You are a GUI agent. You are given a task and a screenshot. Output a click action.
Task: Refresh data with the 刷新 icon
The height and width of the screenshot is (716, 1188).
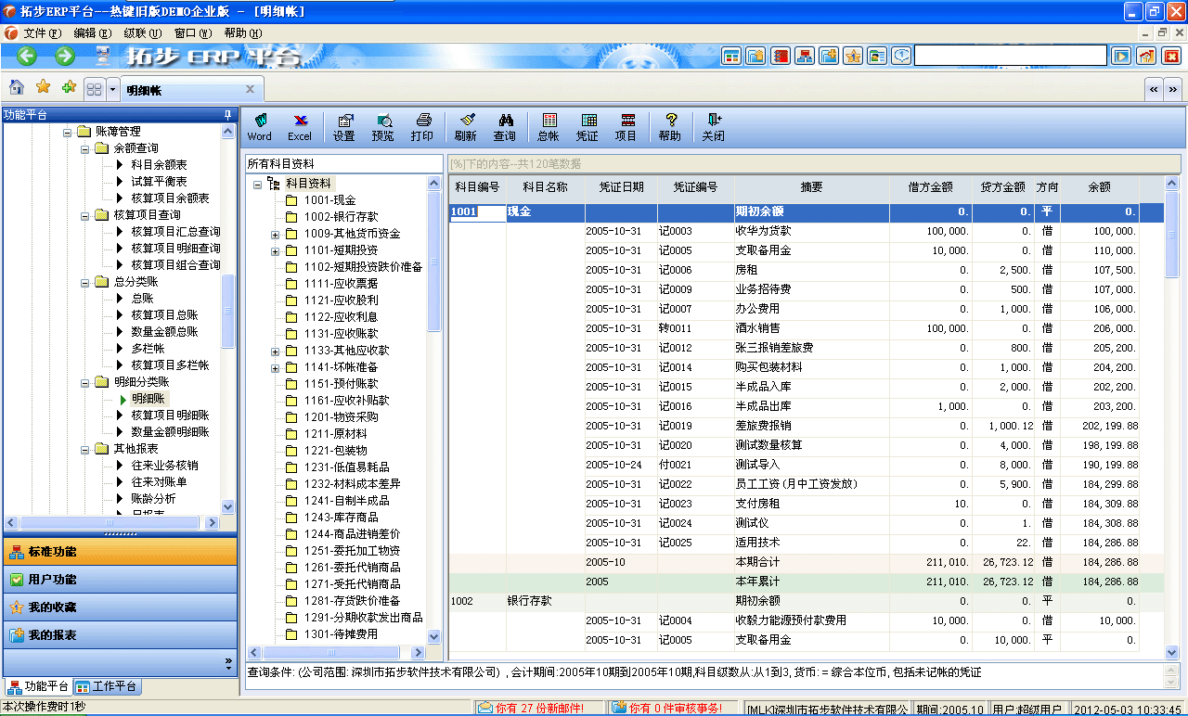pos(467,126)
